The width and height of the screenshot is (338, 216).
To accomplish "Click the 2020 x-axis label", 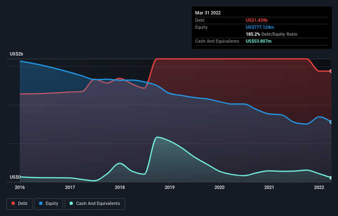I will [x=219, y=187].
